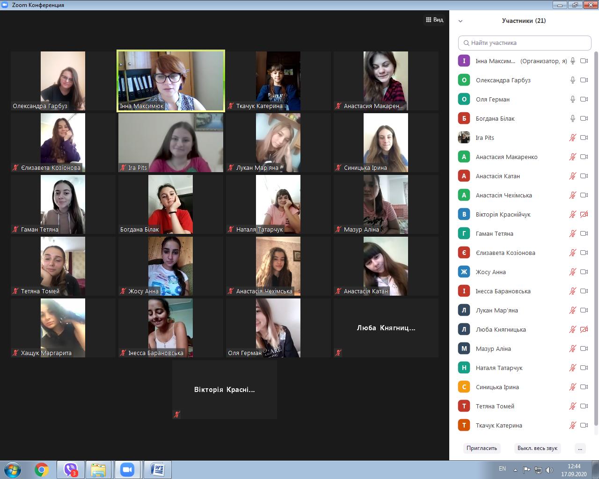This screenshot has height=479, width=599.
Task: Click camera icon for Інесса Барановська
Action: click(584, 291)
